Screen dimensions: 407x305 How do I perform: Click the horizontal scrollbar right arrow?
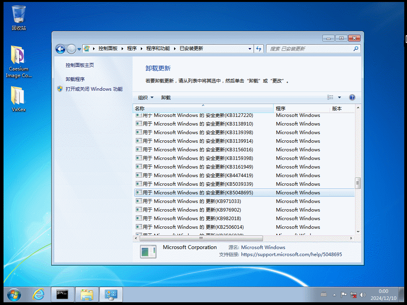tap(351, 238)
